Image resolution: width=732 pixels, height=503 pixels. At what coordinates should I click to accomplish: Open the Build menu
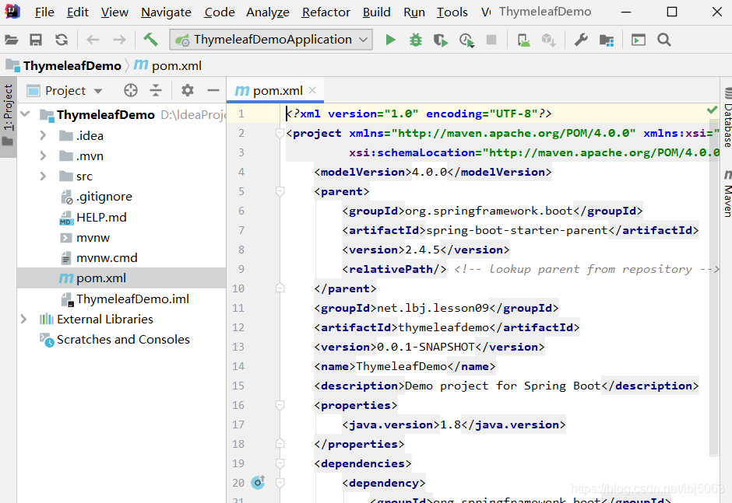pos(377,12)
